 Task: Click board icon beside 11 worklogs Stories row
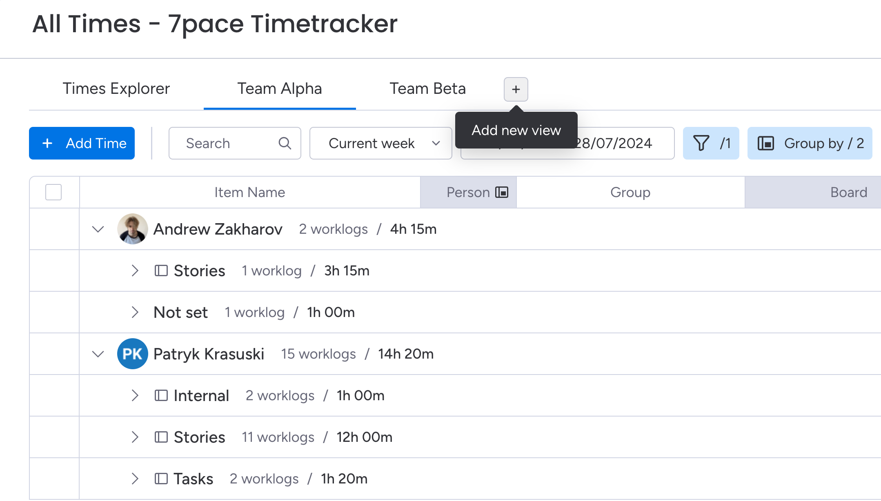[161, 437]
